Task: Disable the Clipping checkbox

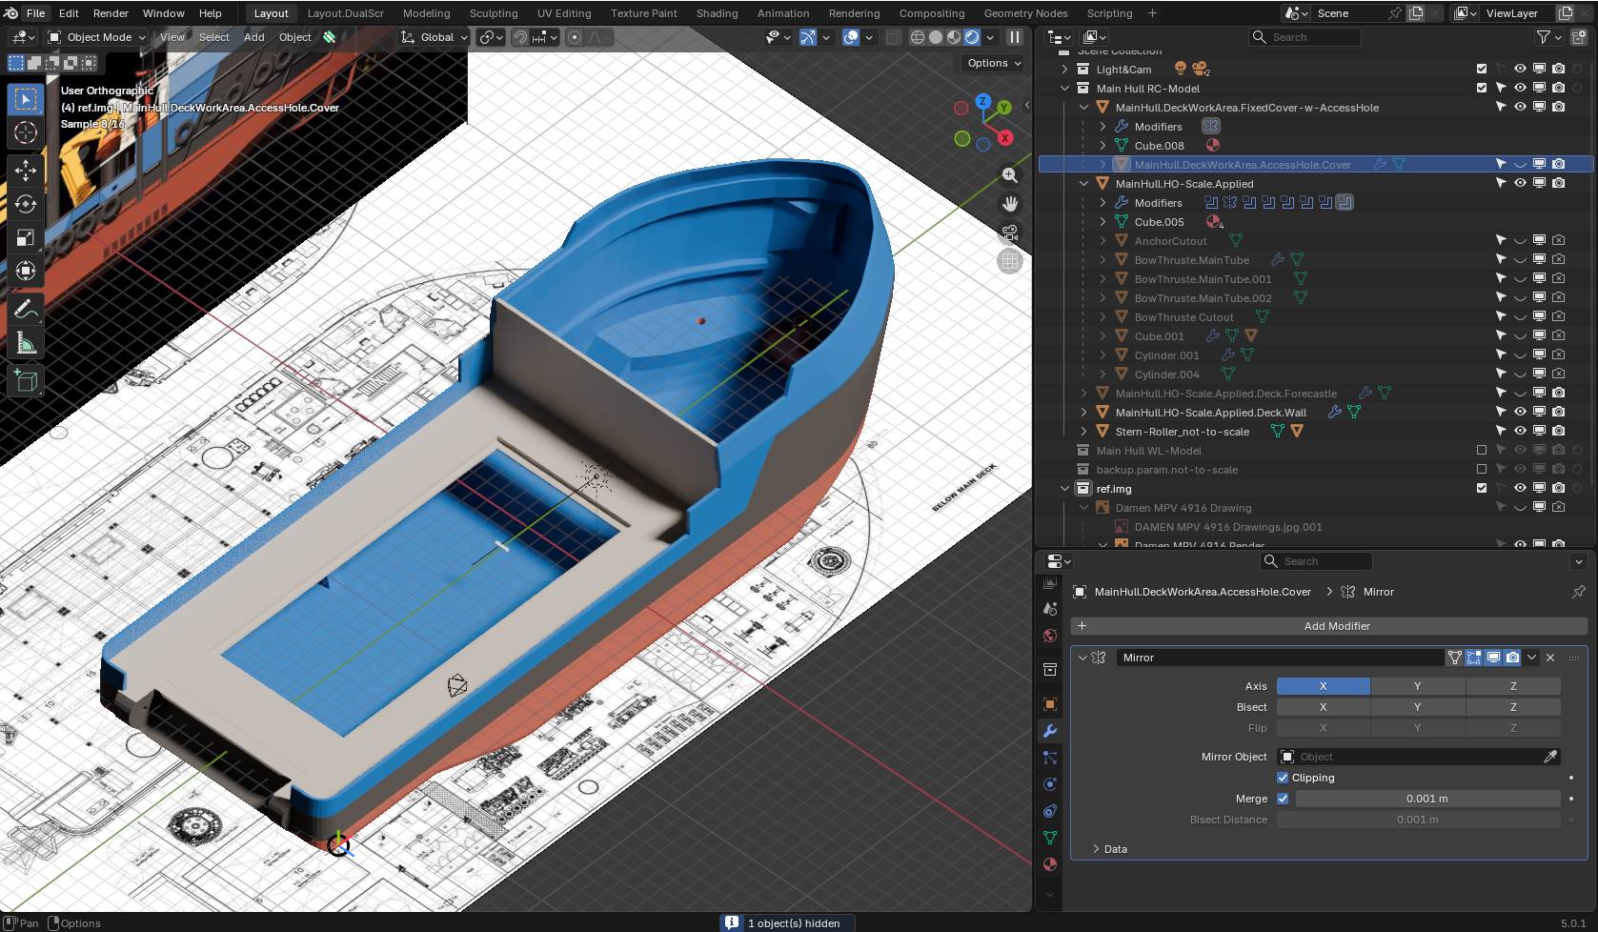Action: click(1283, 778)
